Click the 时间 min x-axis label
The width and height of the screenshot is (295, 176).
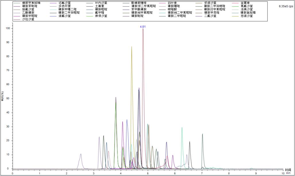point(288,171)
